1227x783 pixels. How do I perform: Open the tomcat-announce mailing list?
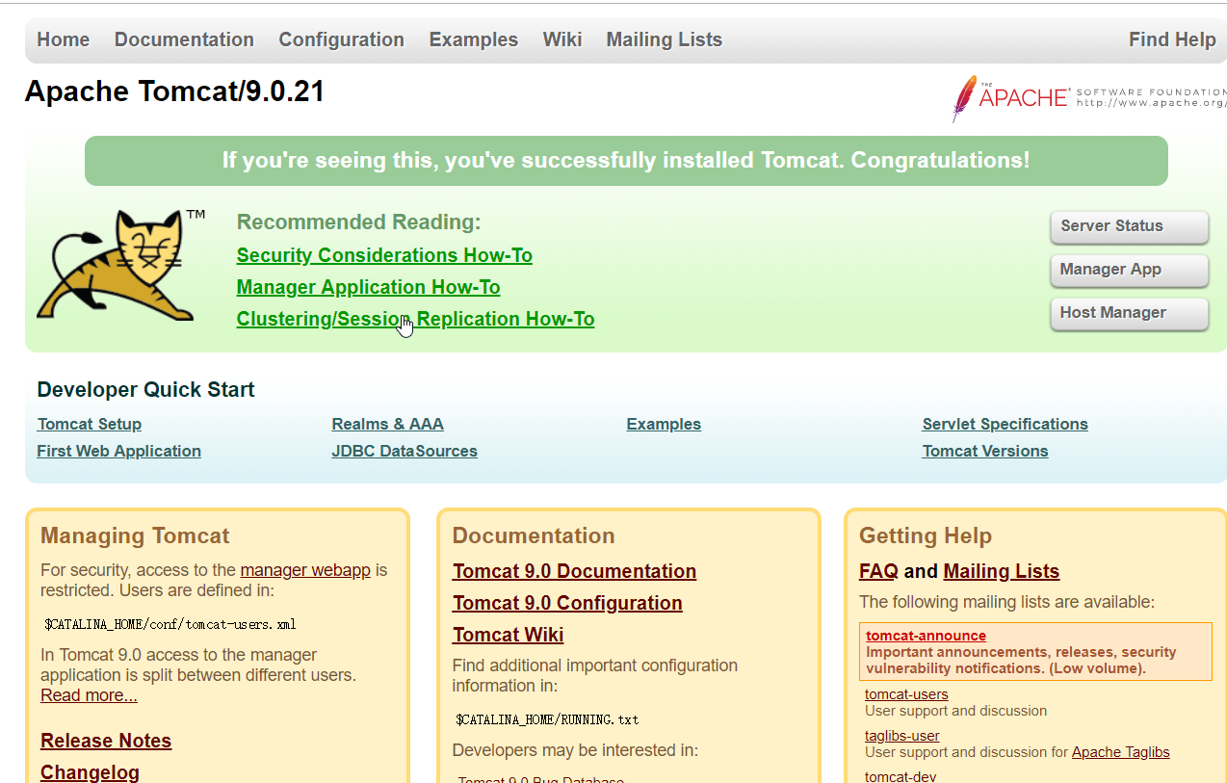926,635
